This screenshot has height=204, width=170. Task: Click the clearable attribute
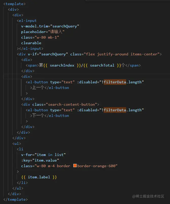(x=31, y=43)
